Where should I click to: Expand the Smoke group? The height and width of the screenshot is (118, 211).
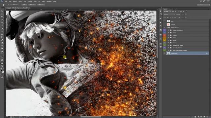click(x=169, y=43)
